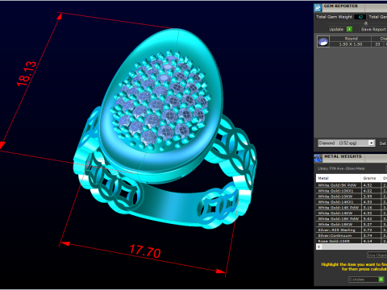Screen dimensions: 387x290
Task: Click the Metal Weights panel icon
Action: (x=318, y=158)
